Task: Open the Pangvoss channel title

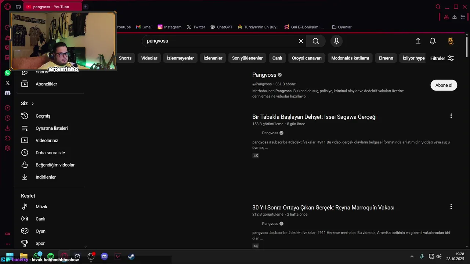Action: 264,75
